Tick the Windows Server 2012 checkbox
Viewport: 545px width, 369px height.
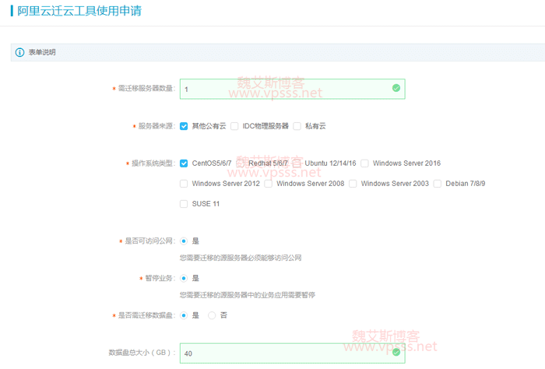click(x=184, y=184)
